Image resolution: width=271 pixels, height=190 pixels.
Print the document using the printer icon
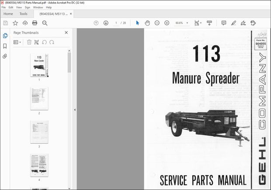coord(35,23)
